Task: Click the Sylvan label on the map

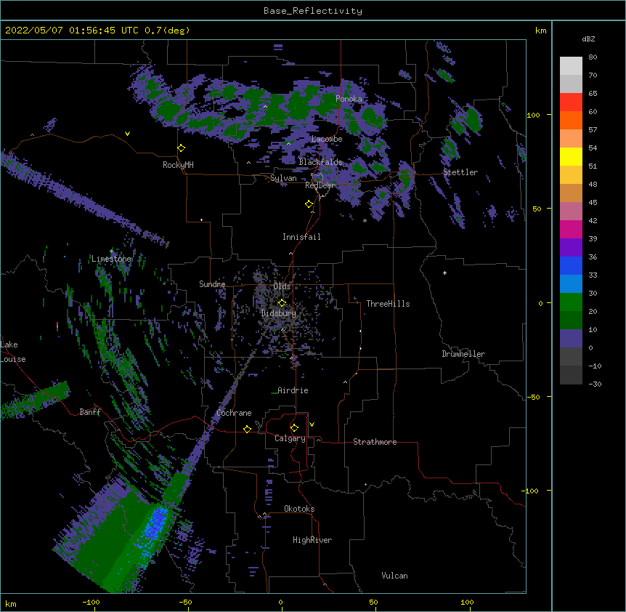Action: 283,178
